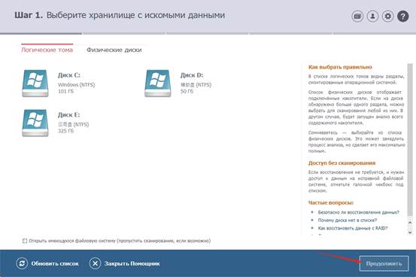The image size is (416, 277).
Task: Open link Безопасно ли восстановление данных?
Action: tap(358, 212)
